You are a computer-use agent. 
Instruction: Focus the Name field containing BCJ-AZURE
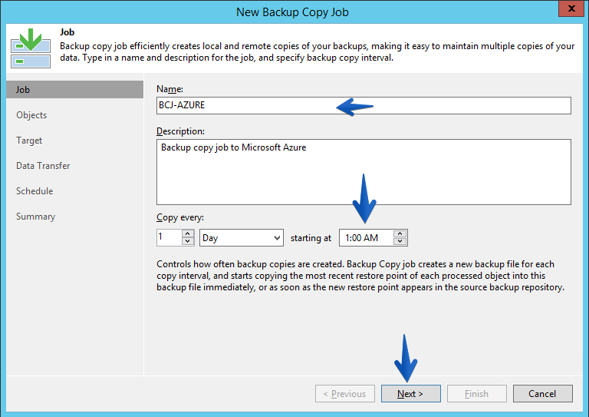tap(364, 105)
